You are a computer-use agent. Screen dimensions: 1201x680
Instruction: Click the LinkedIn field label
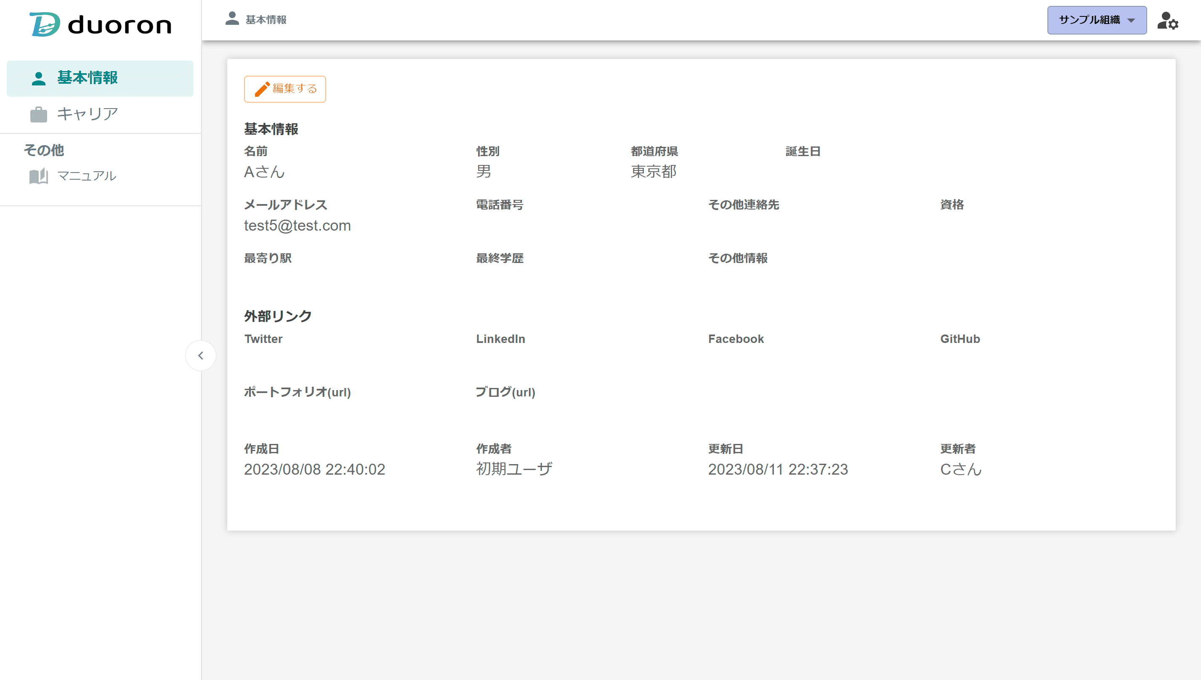(x=501, y=339)
